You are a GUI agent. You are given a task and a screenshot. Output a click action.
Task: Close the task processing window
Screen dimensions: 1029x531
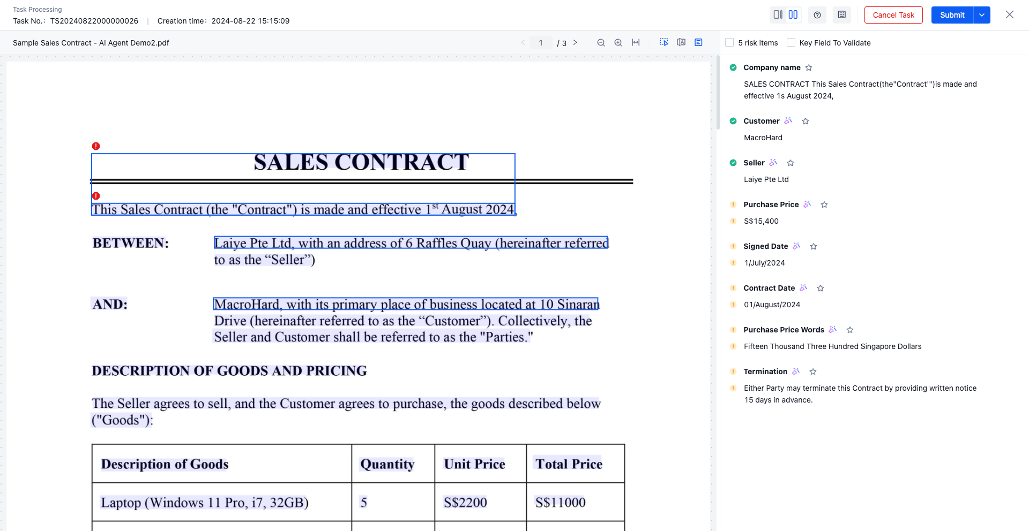[1010, 15]
